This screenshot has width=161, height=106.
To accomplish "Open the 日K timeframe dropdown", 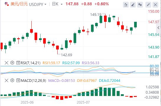I will 57,4.
